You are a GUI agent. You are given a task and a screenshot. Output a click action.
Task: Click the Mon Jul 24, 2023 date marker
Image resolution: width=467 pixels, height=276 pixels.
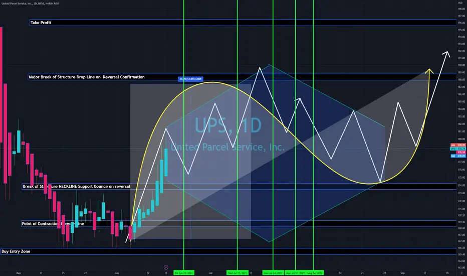point(273,273)
